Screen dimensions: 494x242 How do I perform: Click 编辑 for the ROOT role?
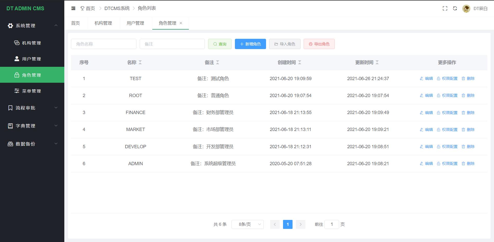coord(426,96)
